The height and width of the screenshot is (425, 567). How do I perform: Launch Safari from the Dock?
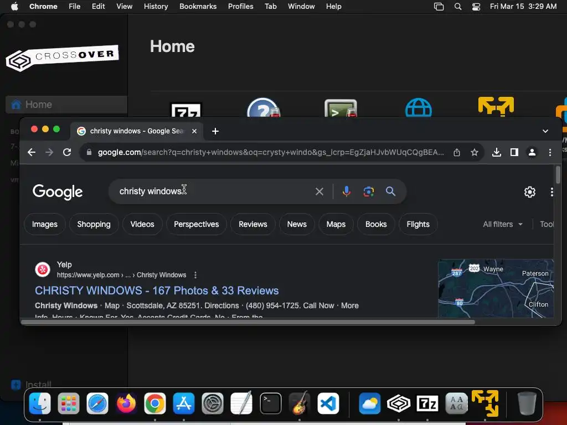97,403
